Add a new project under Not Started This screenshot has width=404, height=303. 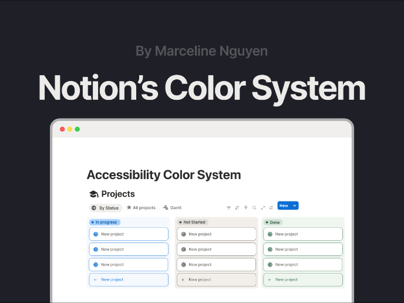coord(217,280)
